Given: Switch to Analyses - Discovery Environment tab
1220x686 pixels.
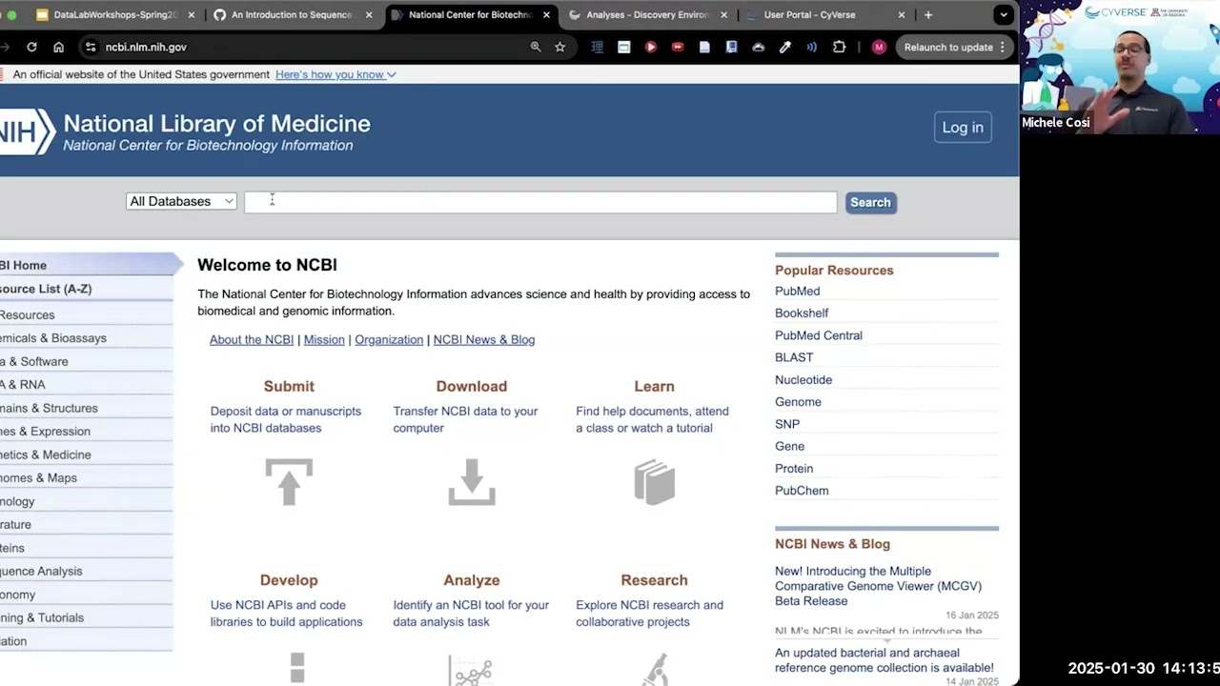Looking at the screenshot, I should pos(648,14).
